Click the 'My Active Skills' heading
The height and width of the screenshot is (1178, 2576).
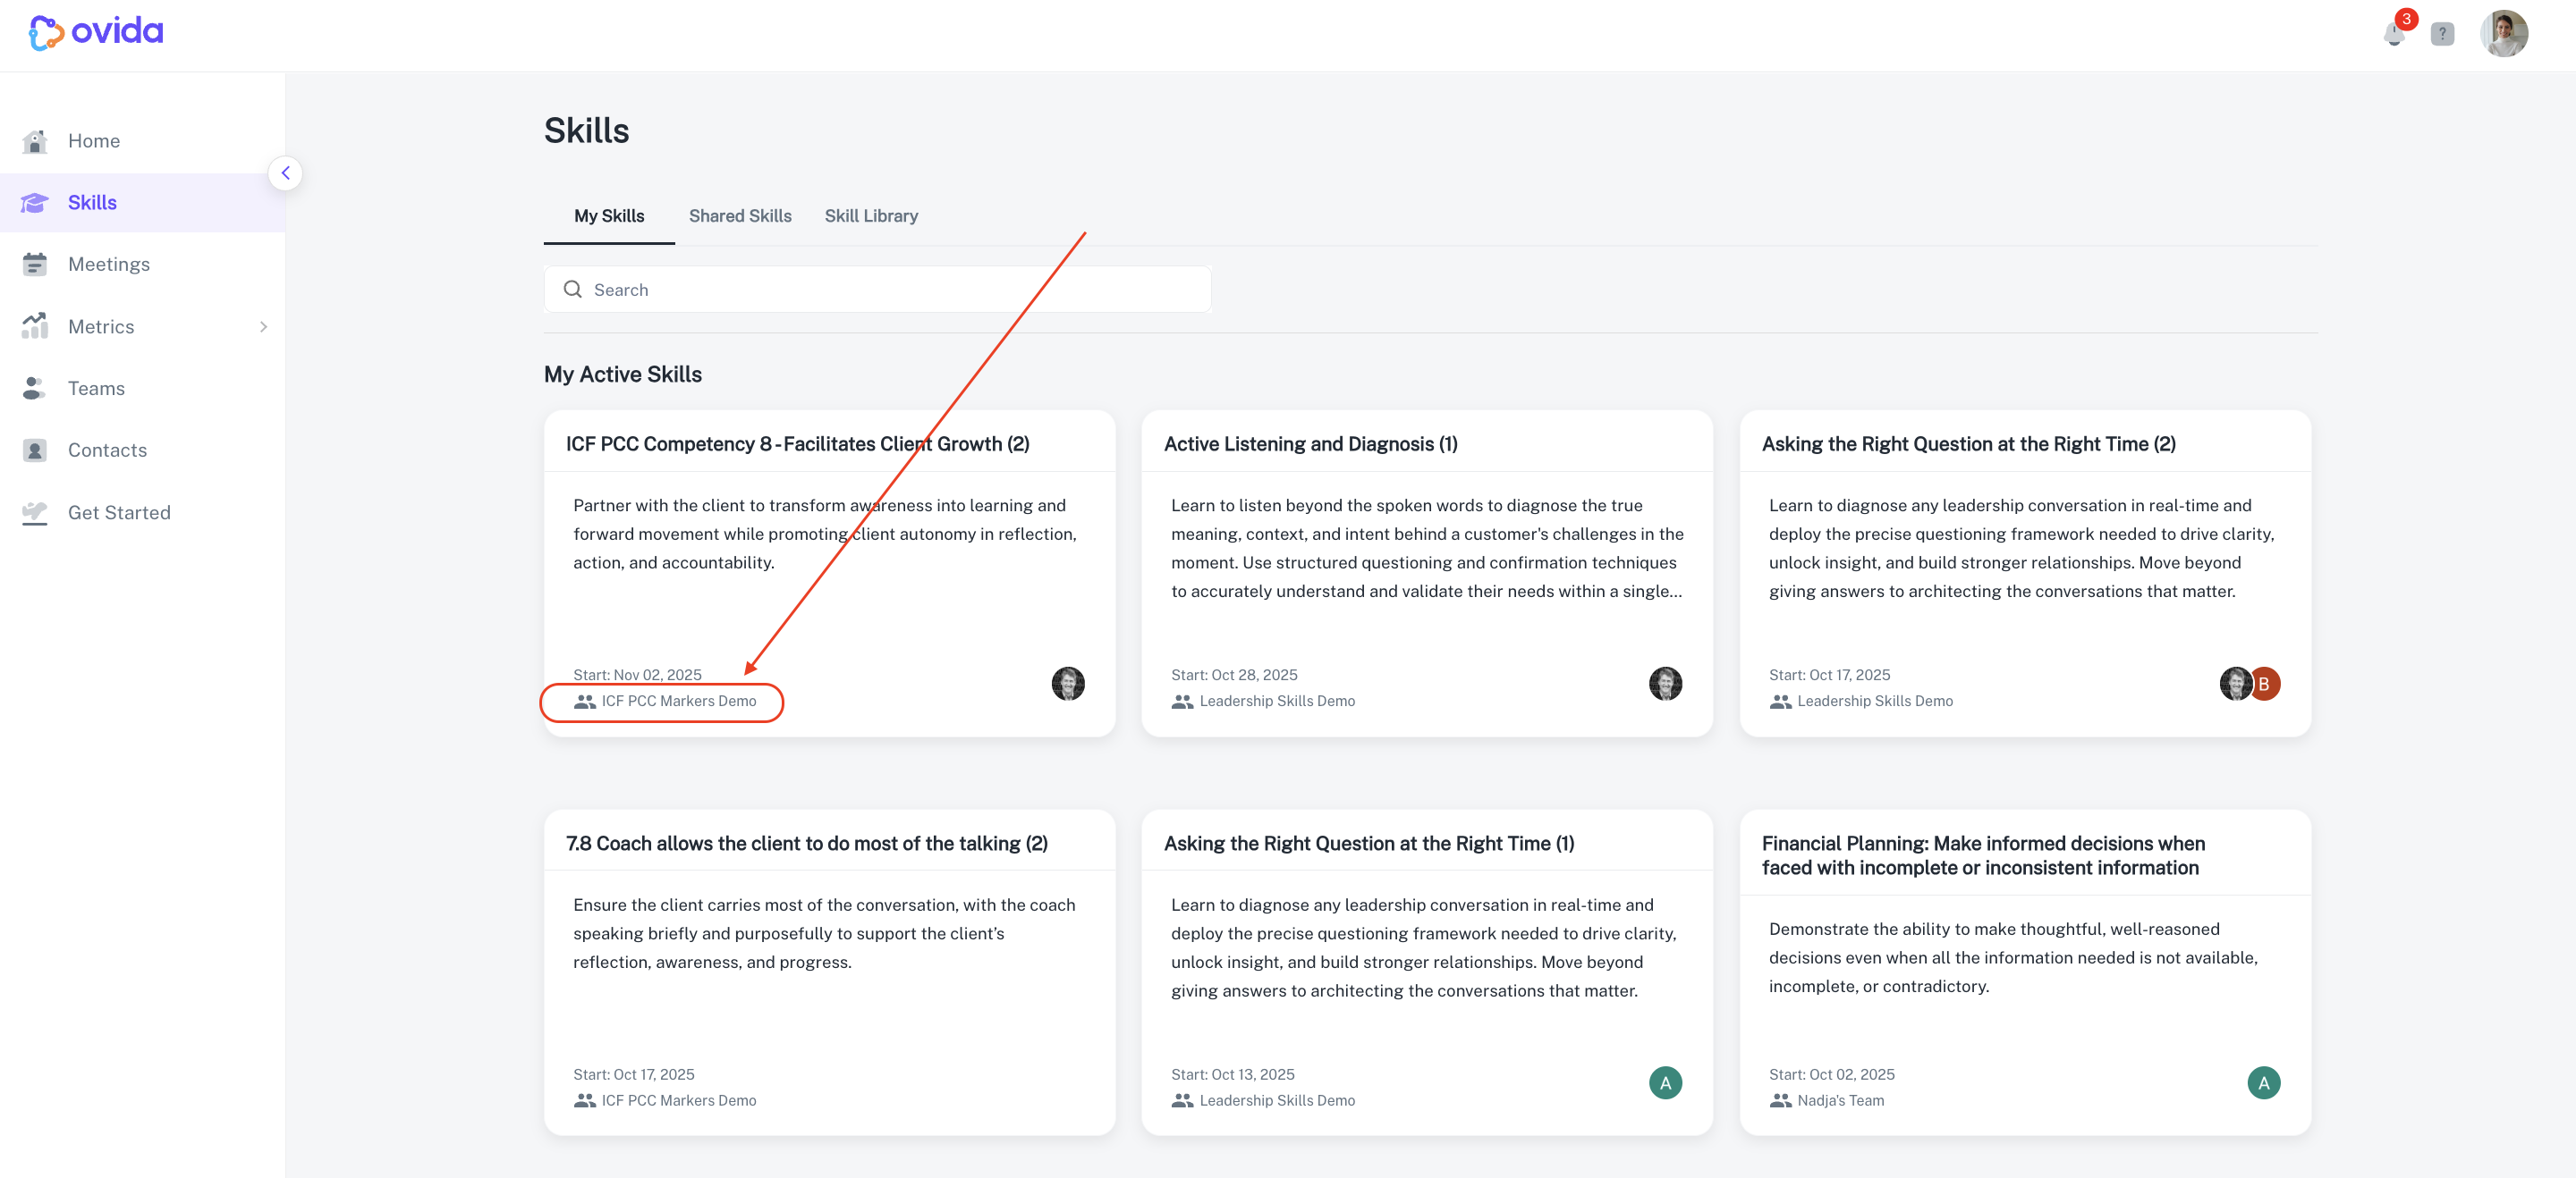pyautogui.click(x=623, y=374)
